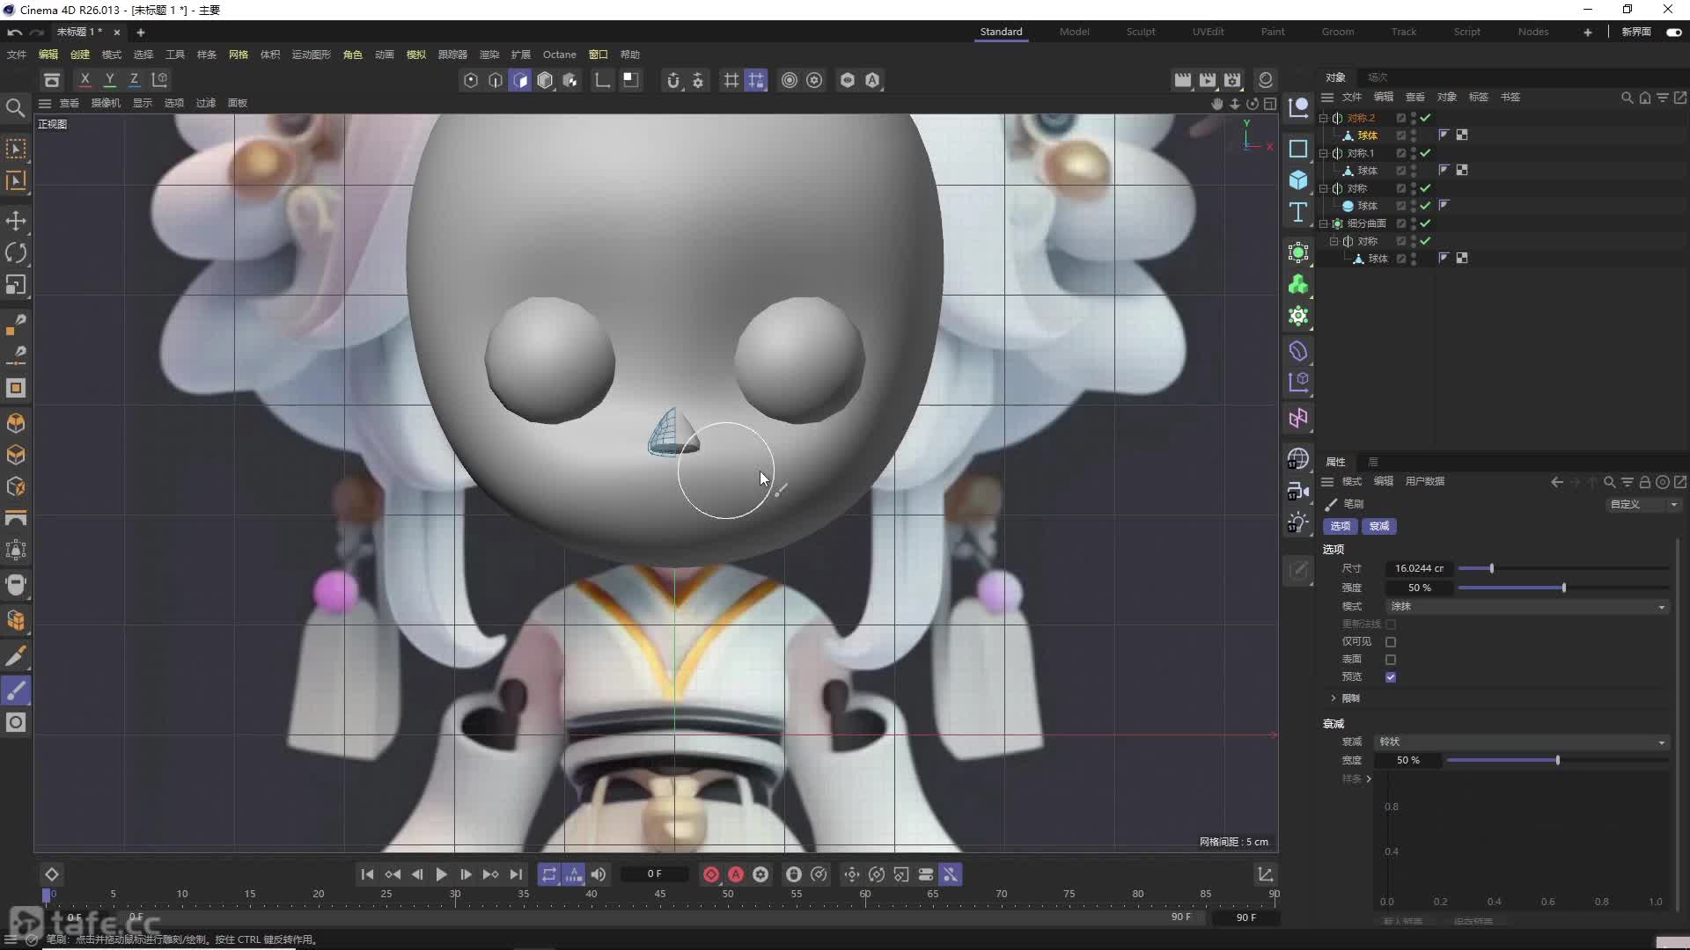1690x950 pixels.
Task: Collapse the 对称.1 tree node
Action: pos(1323,153)
